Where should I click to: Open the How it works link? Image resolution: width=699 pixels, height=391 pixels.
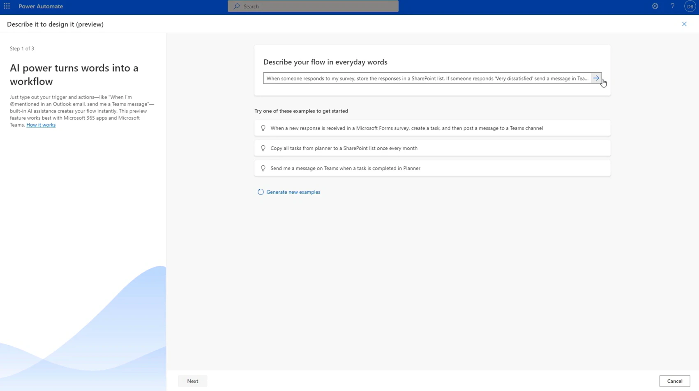pyautogui.click(x=41, y=125)
